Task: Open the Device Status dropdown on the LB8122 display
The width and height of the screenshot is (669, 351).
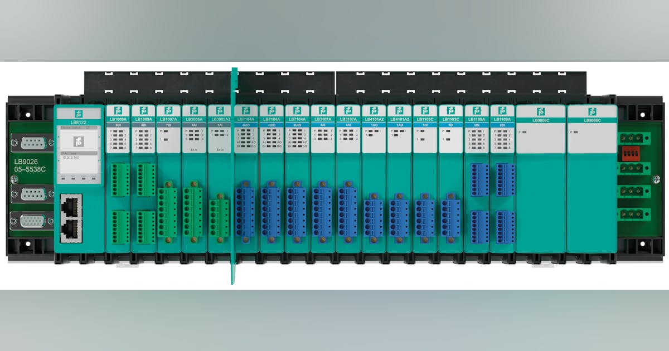Action: [x=79, y=127]
